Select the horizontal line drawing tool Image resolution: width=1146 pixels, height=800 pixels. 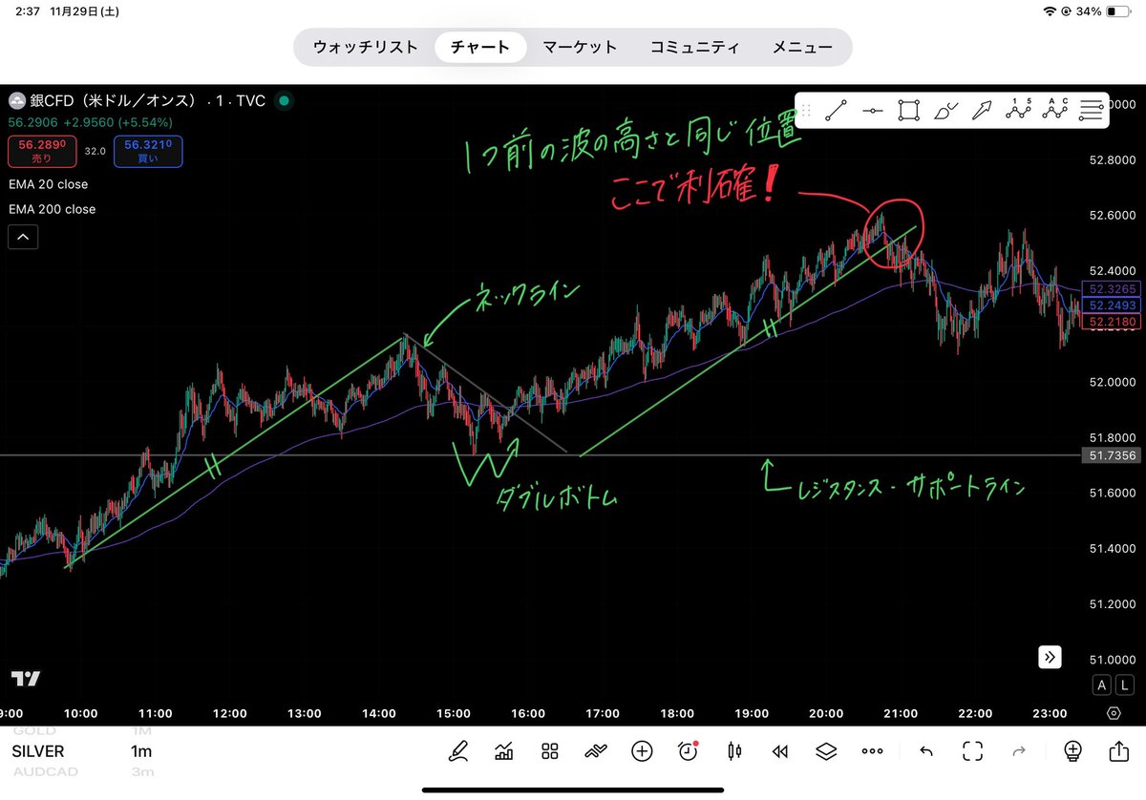[873, 110]
